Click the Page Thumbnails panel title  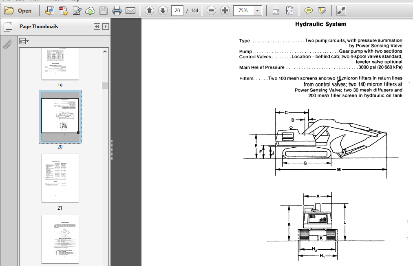coord(39,27)
